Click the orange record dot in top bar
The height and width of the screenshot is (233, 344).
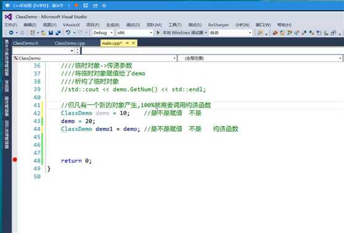pyautogui.click(x=76, y=6)
